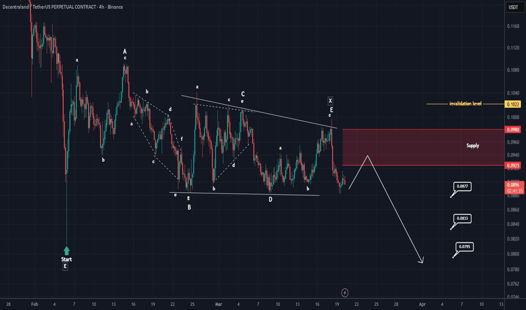Click the yellow 0.1022 price tag
This screenshot has height=310, width=526.
pyautogui.click(x=513, y=104)
